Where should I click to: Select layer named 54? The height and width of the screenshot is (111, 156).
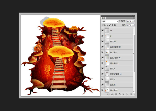coord(111,31)
